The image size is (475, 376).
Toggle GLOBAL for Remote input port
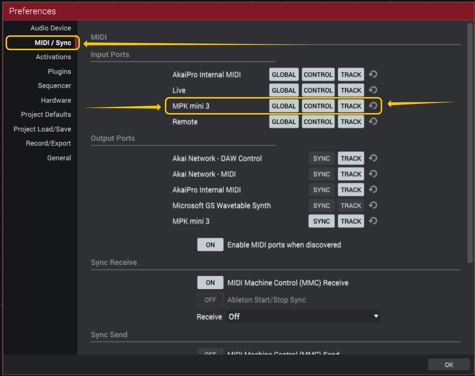pos(284,122)
